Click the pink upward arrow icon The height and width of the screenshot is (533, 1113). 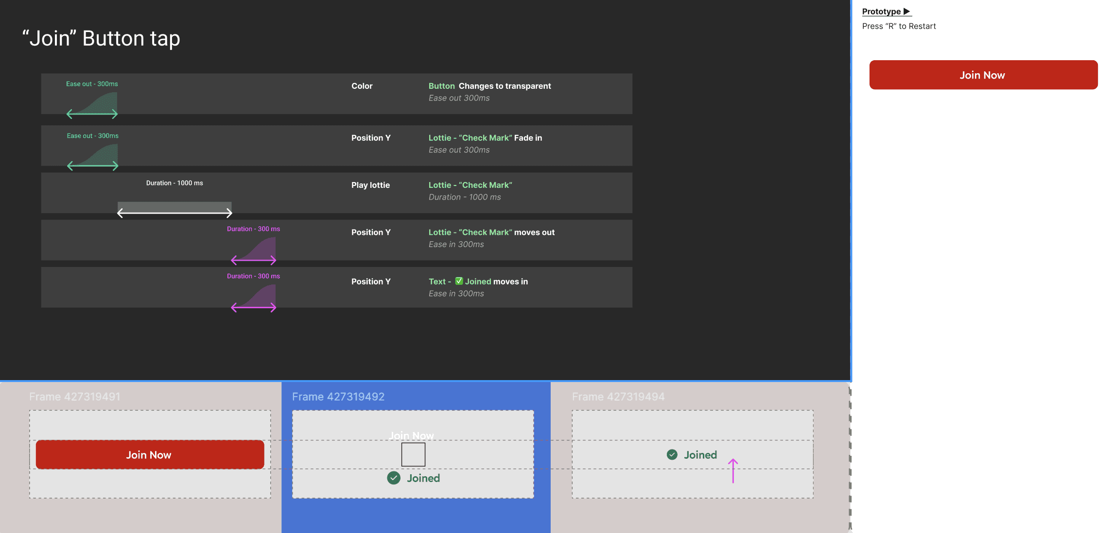[733, 470]
